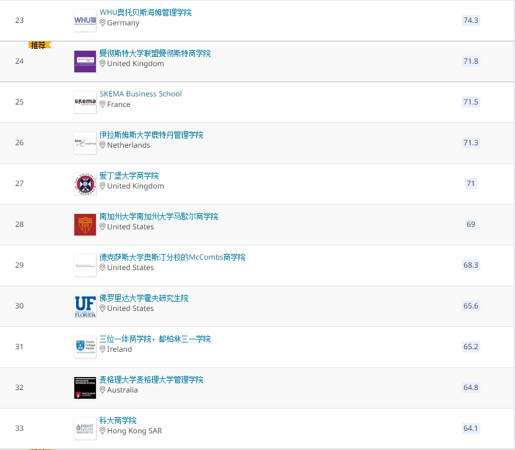Open the 伊拉斯姆斯大学鹿特丹管理学院 link
This screenshot has width=515, height=450.
coord(152,135)
